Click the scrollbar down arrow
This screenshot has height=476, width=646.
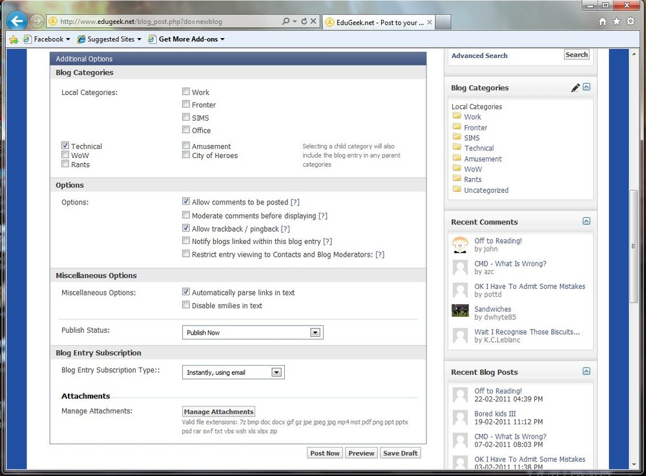[634, 464]
